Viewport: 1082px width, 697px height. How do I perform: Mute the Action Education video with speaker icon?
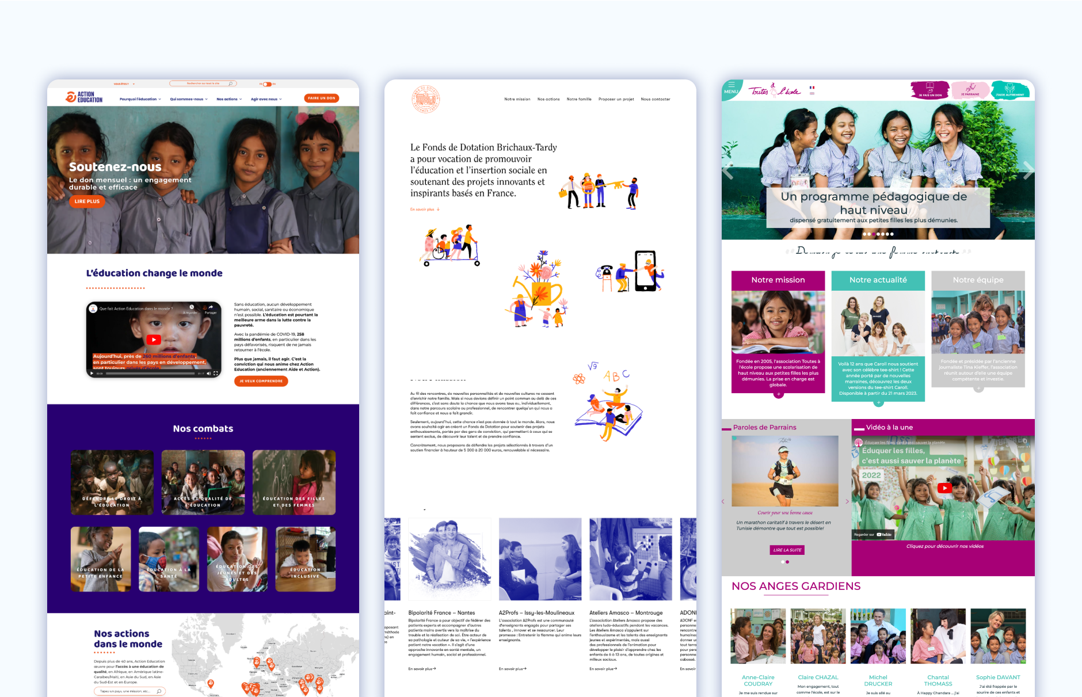pyautogui.click(x=208, y=374)
